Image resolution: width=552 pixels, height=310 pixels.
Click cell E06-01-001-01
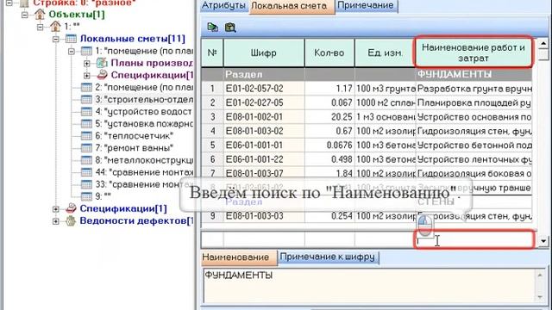pyautogui.click(x=264, y=146)
